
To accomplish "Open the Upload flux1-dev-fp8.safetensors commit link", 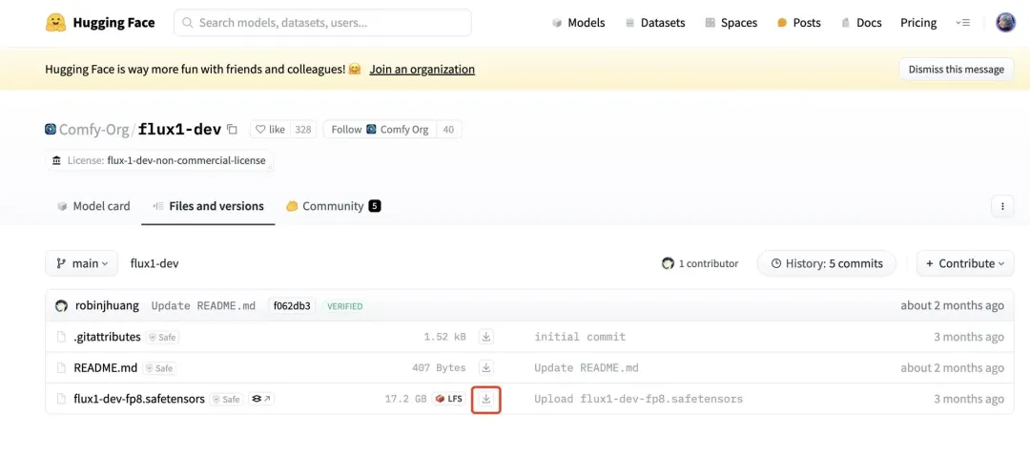I will [x=638, y=399].
